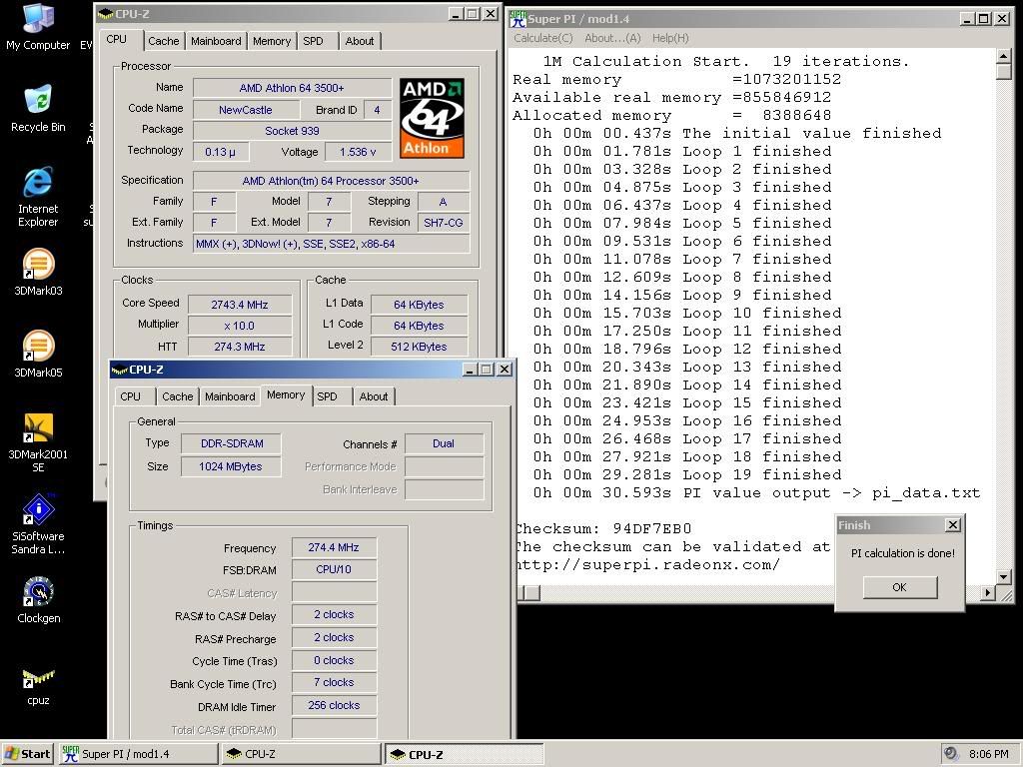The height and width of the screenshot is (767, 1023).
Task: Show the About tab in the memory CPU-Z window
Action: (x=374, y=396)
